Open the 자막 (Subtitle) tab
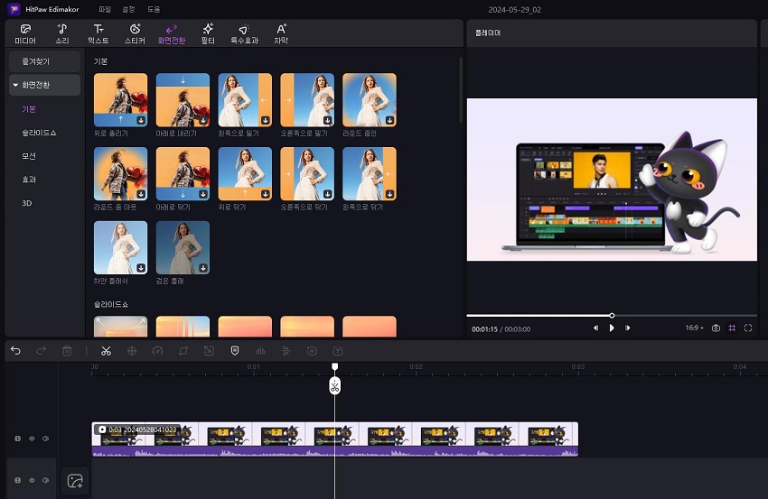The image size is (768, 499). 281,33
